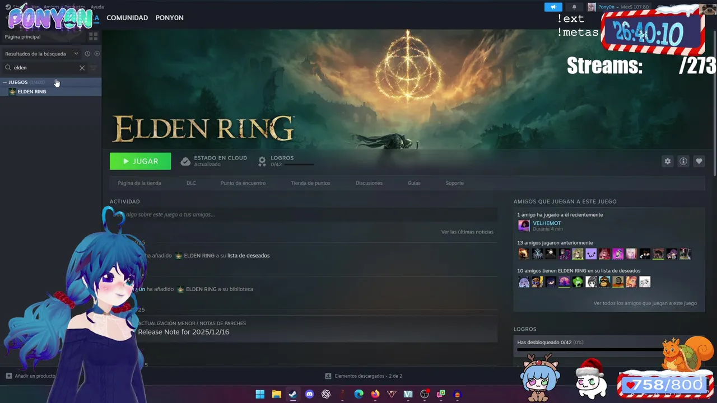Open Página de la tienda
This screenshot has width=717, height=403.
pyautogui.click(x=139, y=183)
